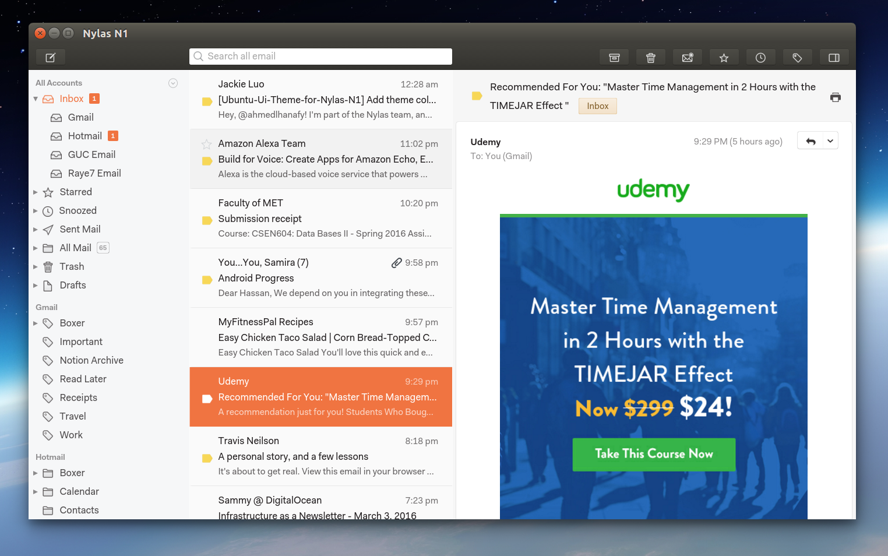Click the Work tag icon
888x556 pixels.
coord(48,435)
